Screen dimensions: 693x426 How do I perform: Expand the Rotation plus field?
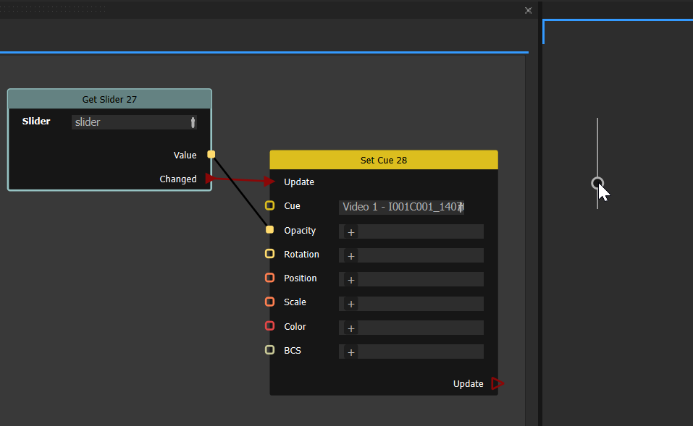click(x=351, y=256)
